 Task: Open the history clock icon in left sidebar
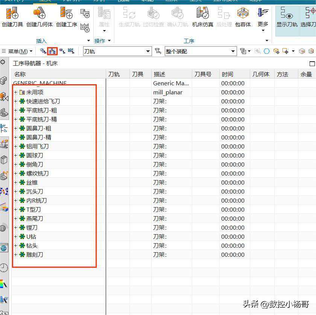4,268
